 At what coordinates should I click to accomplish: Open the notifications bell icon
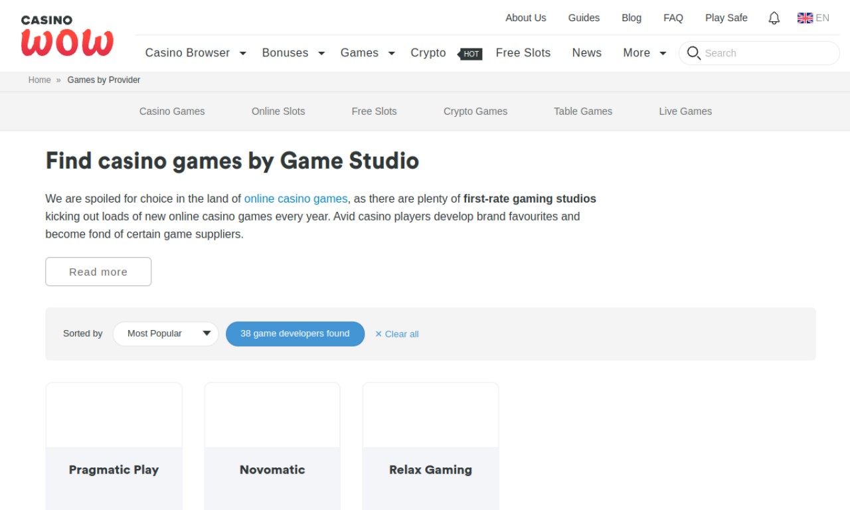tap(774, 18)
